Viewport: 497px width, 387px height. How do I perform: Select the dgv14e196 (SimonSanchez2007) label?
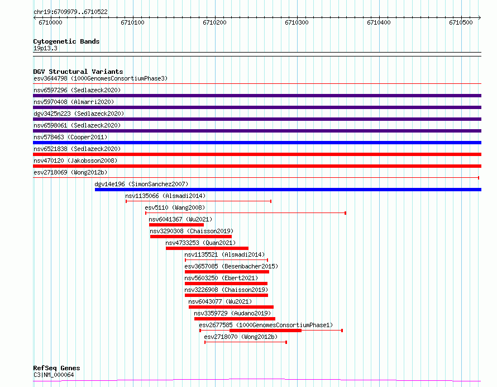click(x=141, y=184)
